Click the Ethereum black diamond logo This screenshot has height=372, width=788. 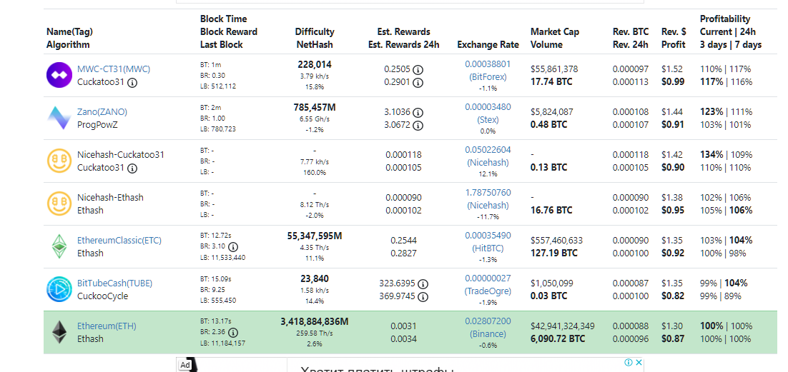click(59, 332)
